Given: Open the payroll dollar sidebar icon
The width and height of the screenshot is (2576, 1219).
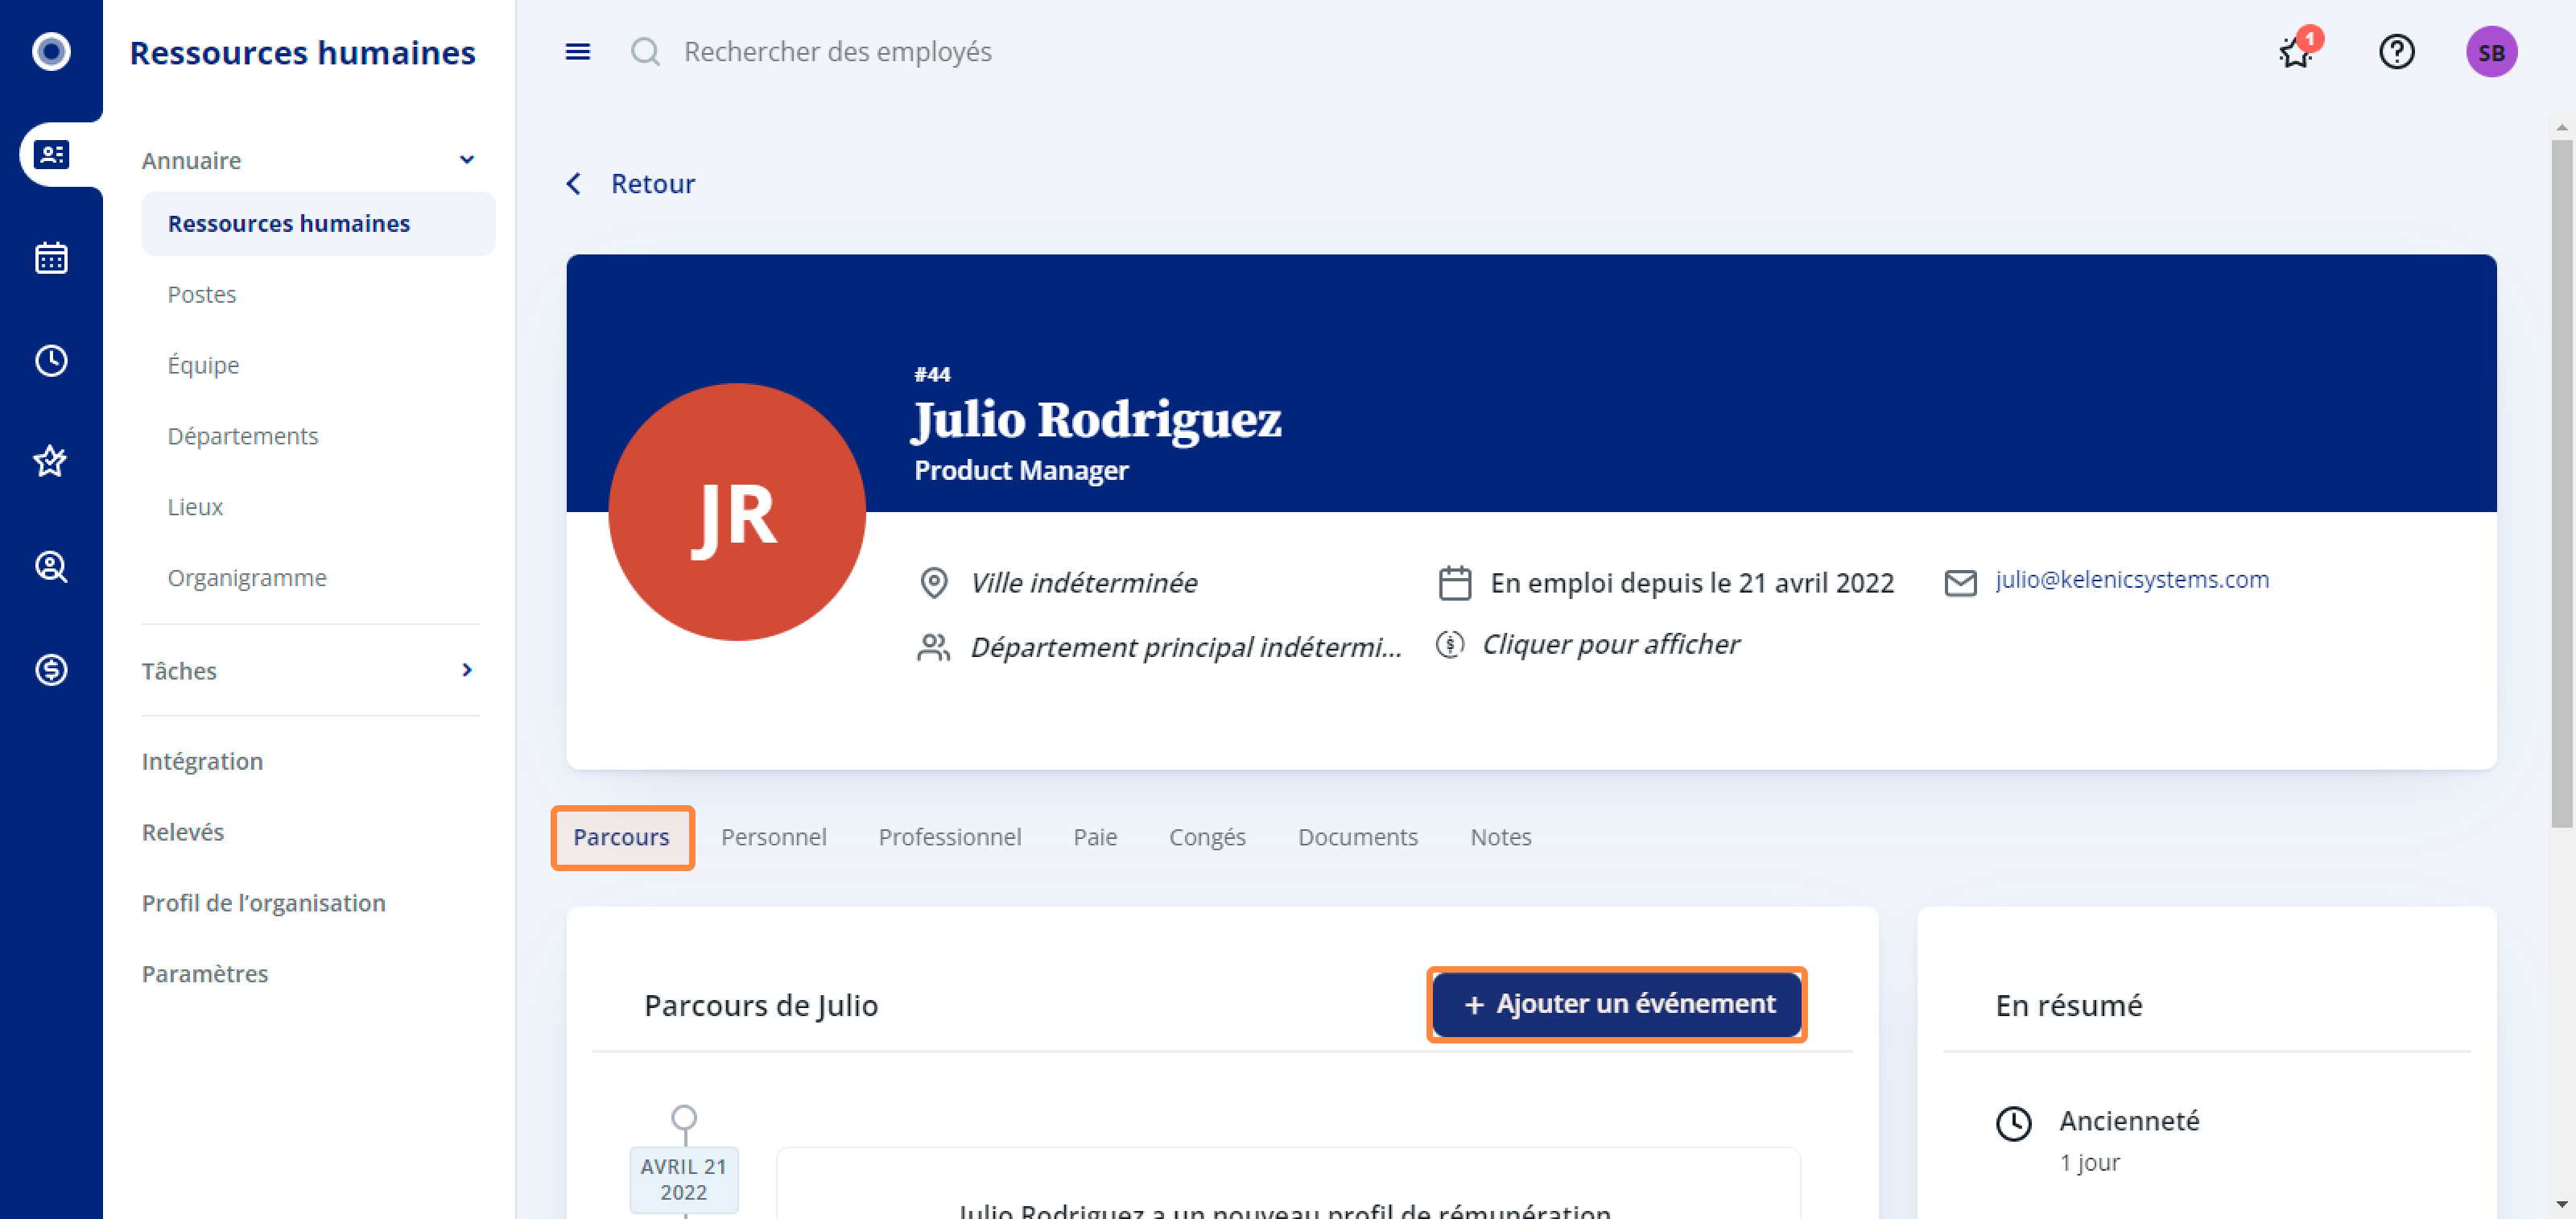Looking at the screenshot, I should tap(51, 670).
